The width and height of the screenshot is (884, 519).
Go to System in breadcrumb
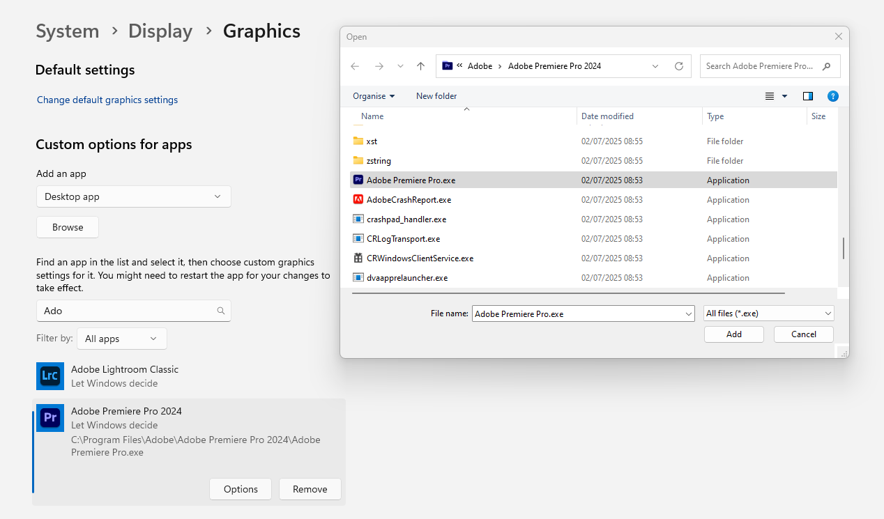pos(68,31)
